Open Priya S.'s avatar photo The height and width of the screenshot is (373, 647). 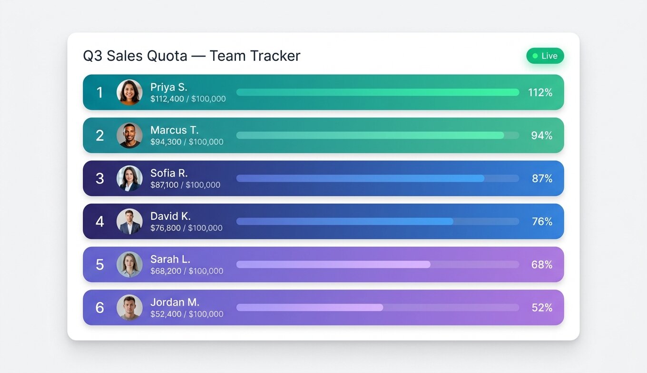click(x=129, y=92)
